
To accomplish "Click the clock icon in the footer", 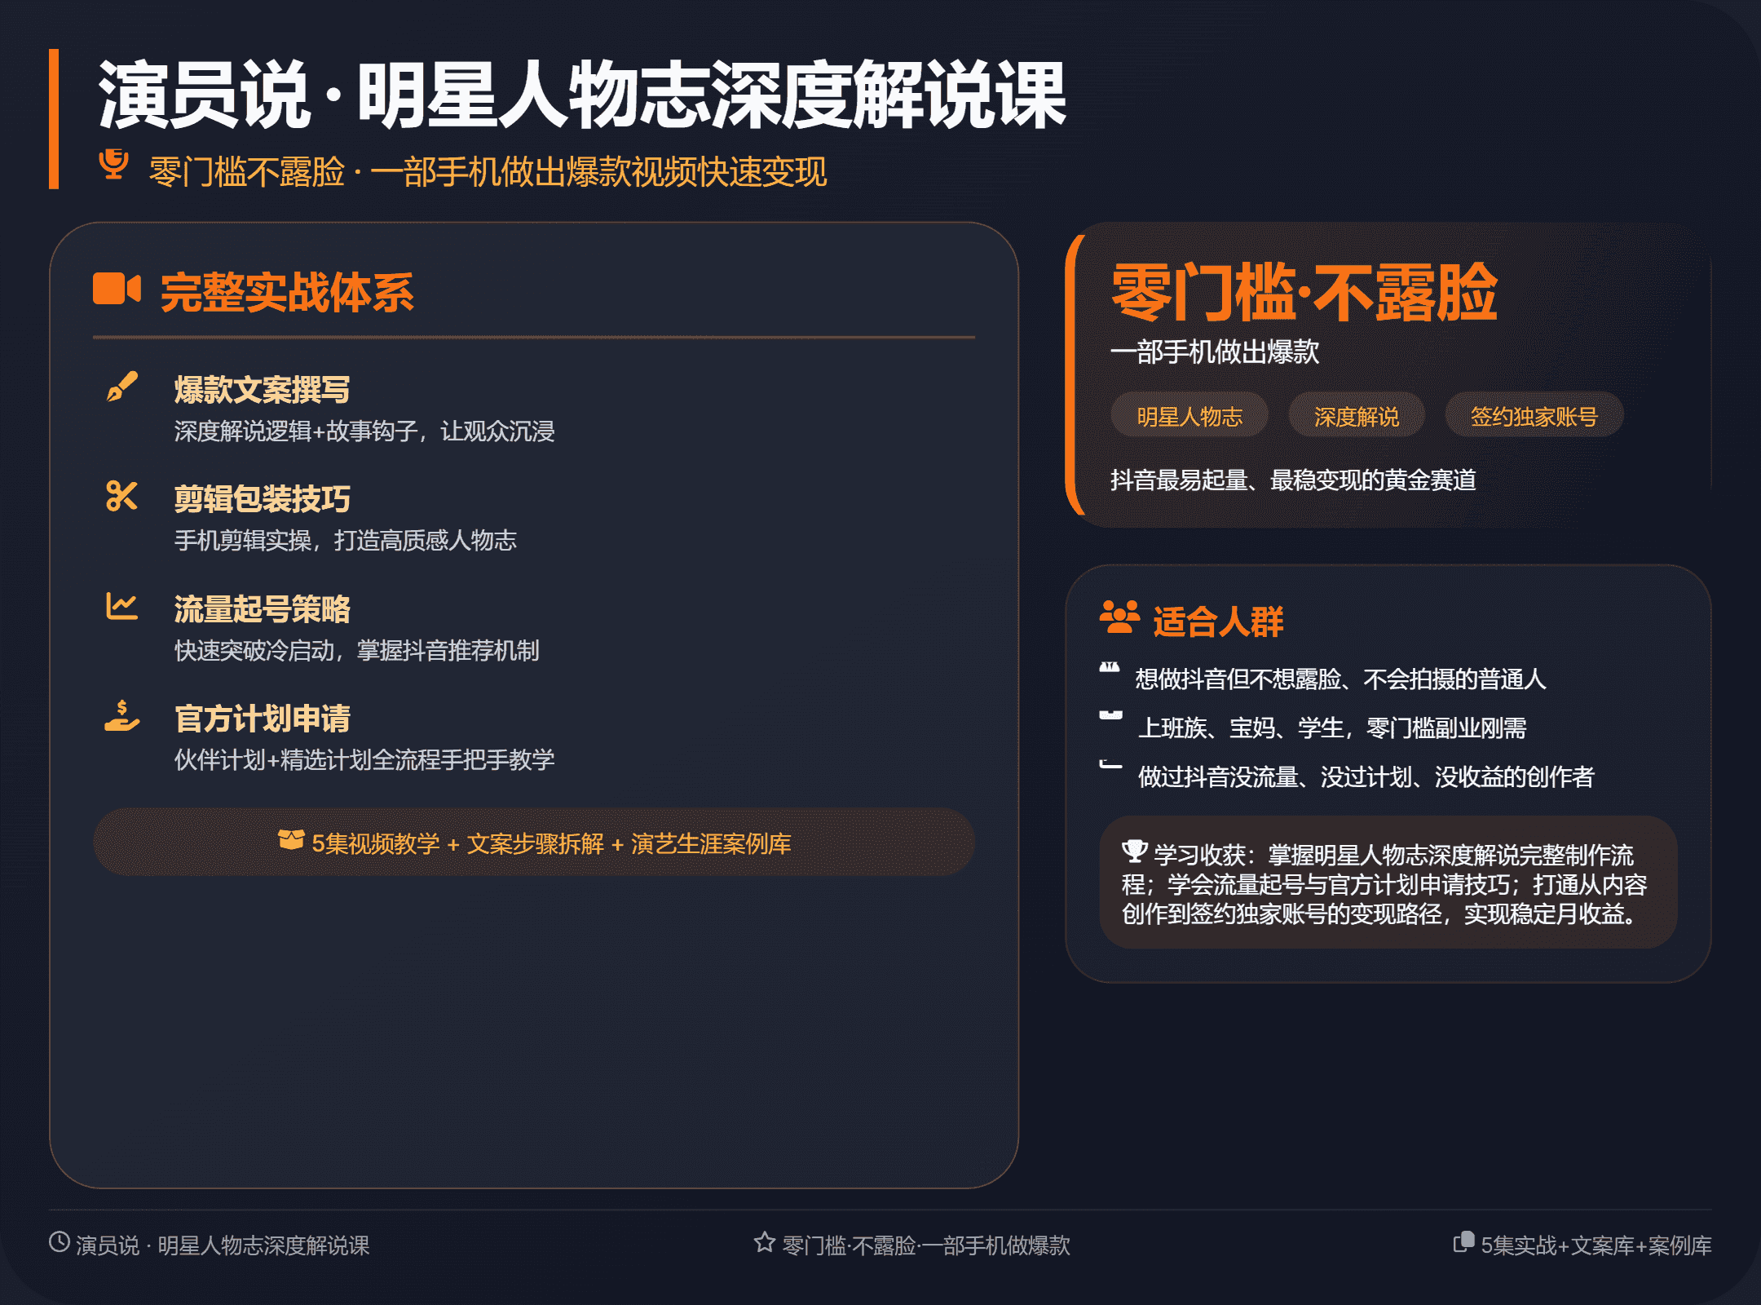I will (x=60, y=1242).
